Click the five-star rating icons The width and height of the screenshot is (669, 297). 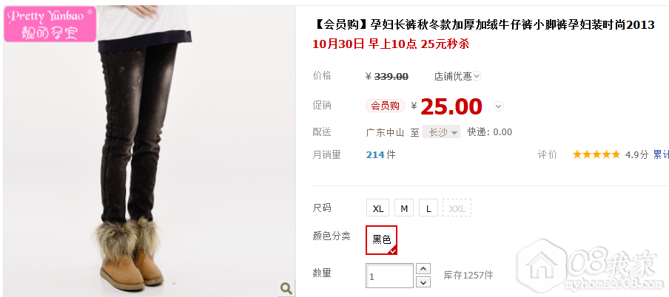(x=596, y=154)
